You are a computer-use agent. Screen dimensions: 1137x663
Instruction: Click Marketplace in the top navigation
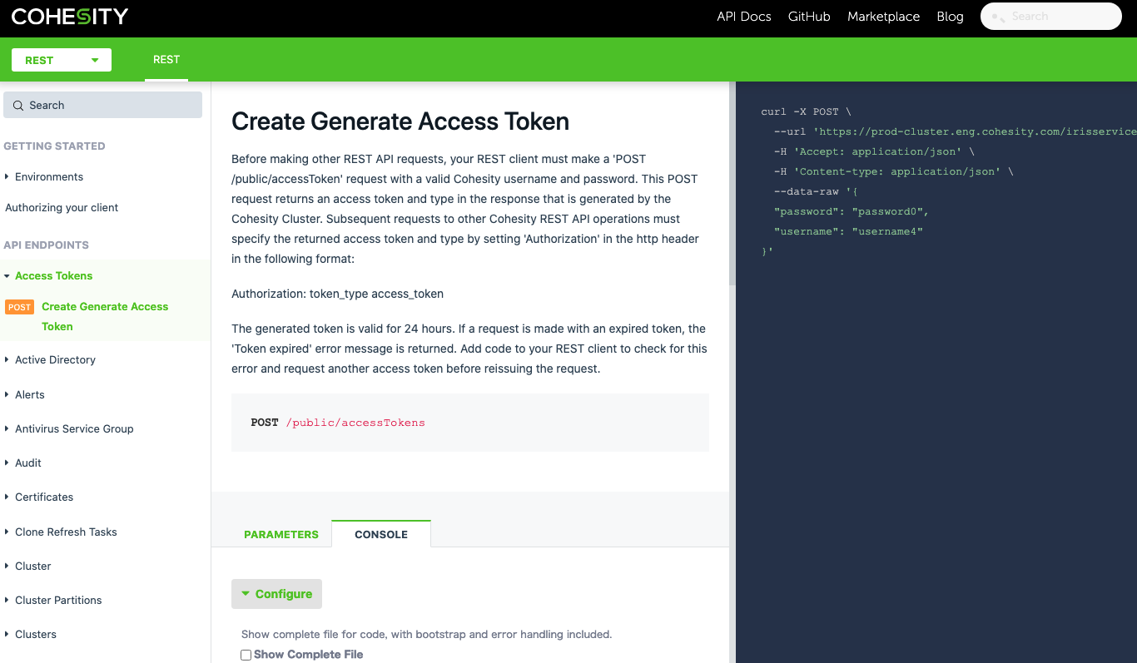coord(883,16)
